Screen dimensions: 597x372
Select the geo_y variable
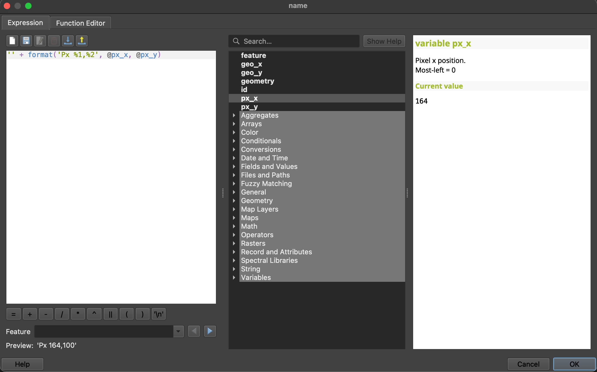(x=317, y=73)
